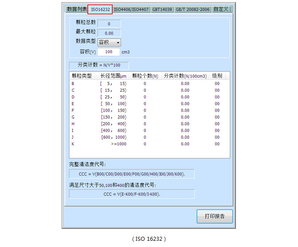
Task: Switch to the 自定义 tab
Action: [221, 9]
